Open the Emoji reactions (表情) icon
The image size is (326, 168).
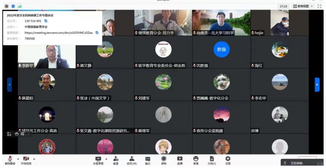click(196, 159)
